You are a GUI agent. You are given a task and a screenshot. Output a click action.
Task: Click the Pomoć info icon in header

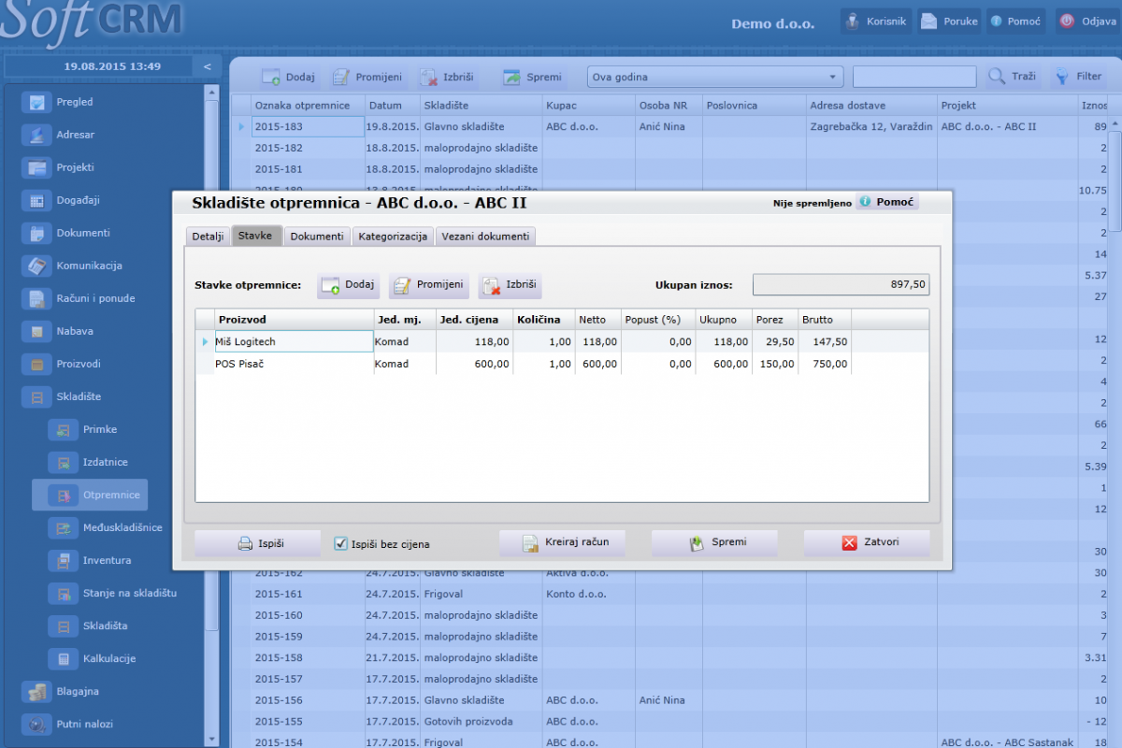(997, 21)
